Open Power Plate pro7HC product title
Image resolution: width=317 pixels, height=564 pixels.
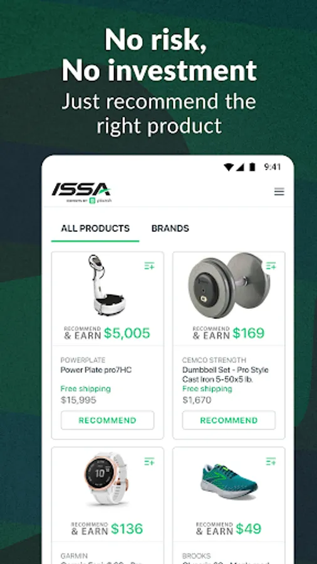pyautogui.click(x=96, y=370)
